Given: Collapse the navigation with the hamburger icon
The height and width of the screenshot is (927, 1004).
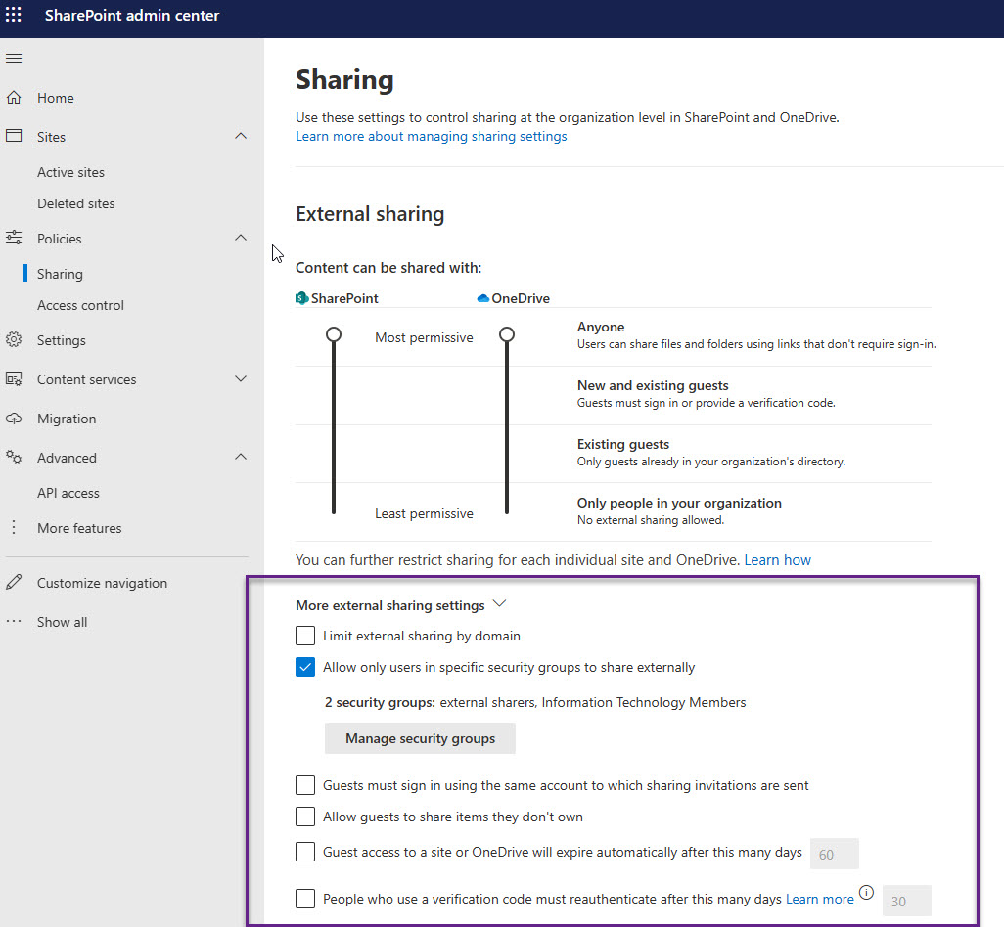Looking at the screenshot, I should coord(14,58).
